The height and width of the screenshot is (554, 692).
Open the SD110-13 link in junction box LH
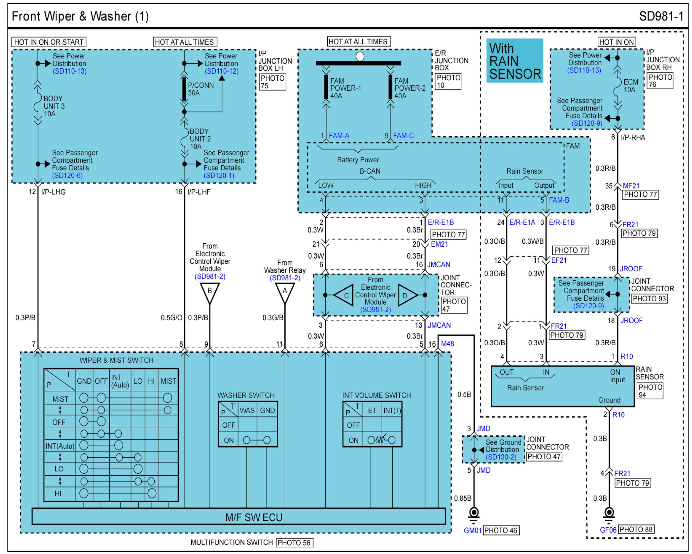[70, 71]
